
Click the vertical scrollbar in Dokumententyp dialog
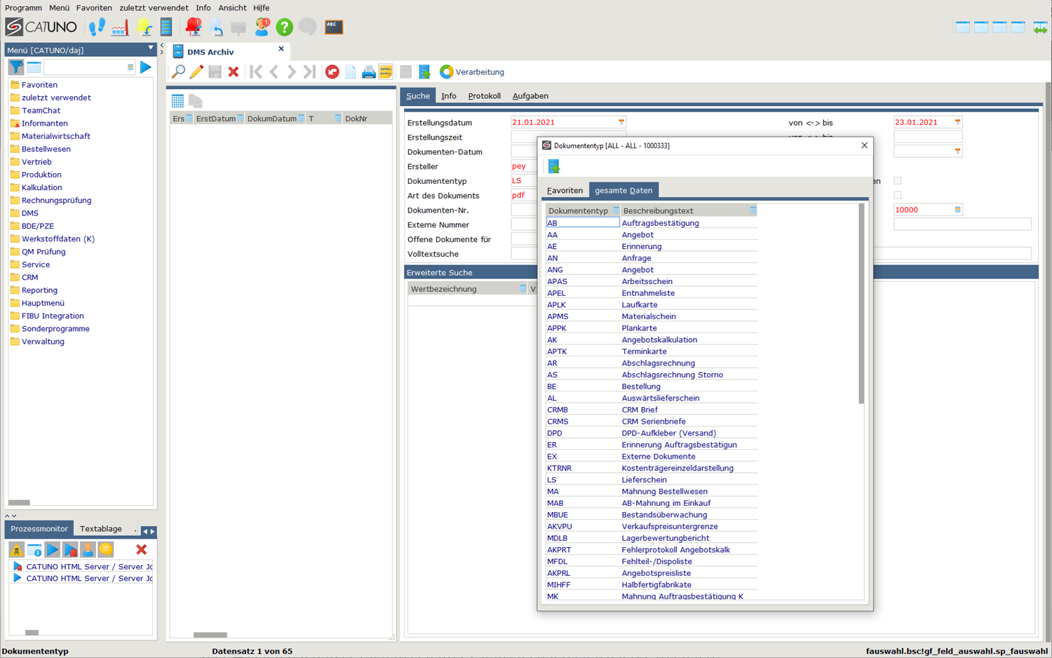pos(861,304)
